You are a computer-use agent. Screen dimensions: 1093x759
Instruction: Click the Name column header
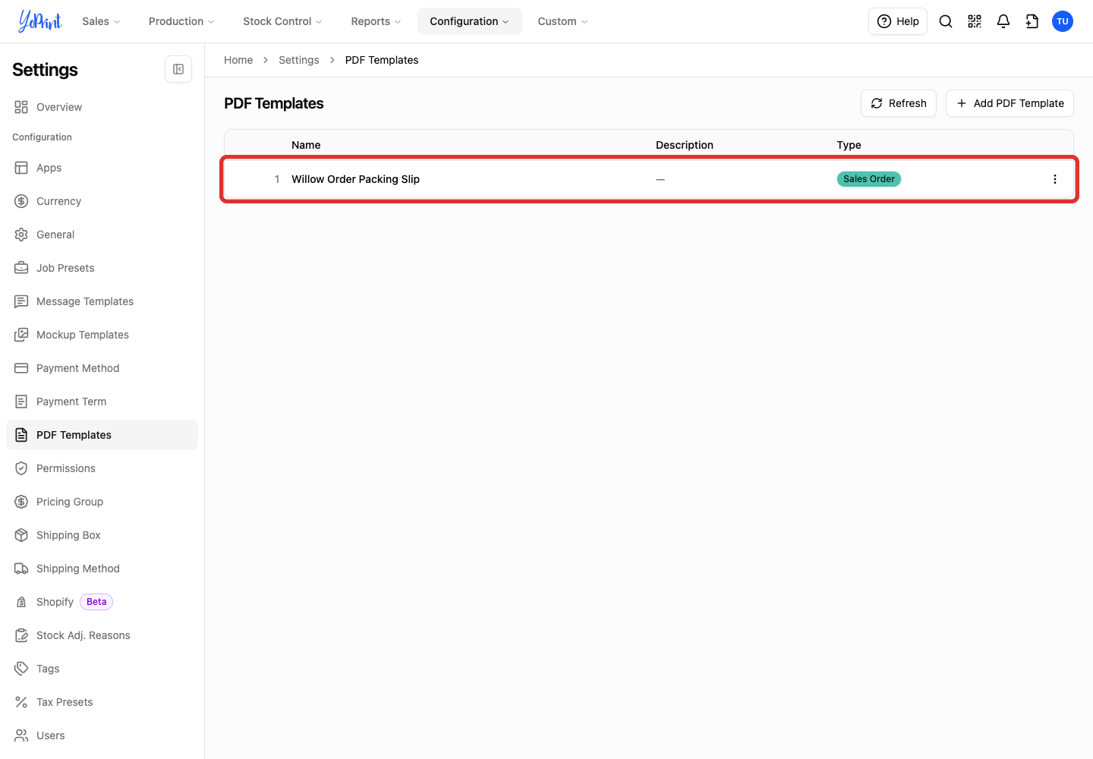tap(306, 145)
